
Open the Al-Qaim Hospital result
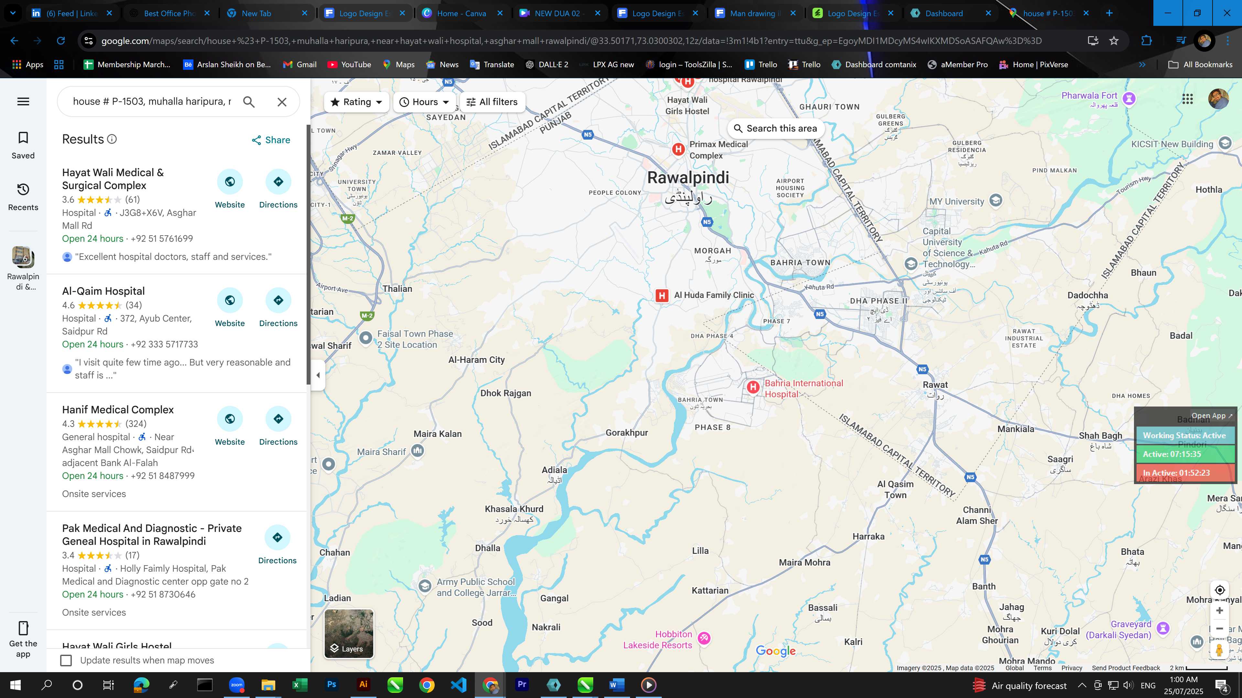(x=103, y=291)
